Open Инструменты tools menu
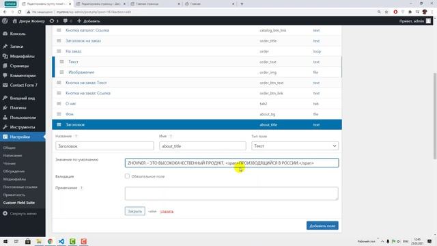The height and width of the screenshot is (246, 437). [x=23, y=127]
